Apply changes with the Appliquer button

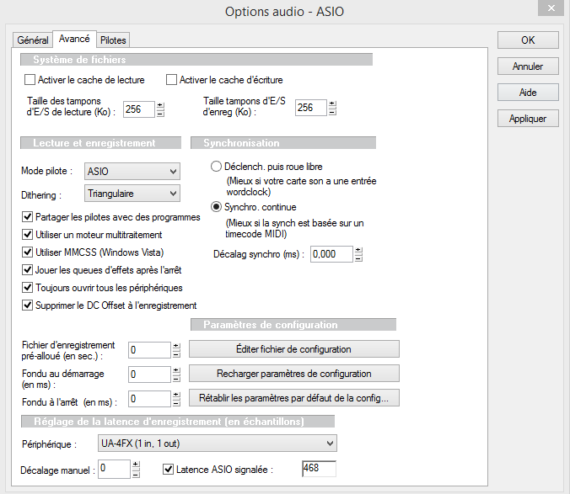528,119
